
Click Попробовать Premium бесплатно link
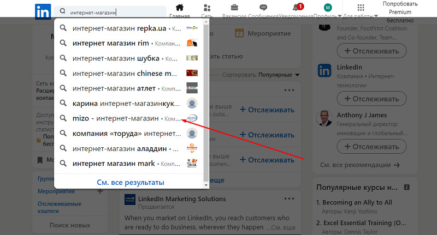[x=400, y=12]
